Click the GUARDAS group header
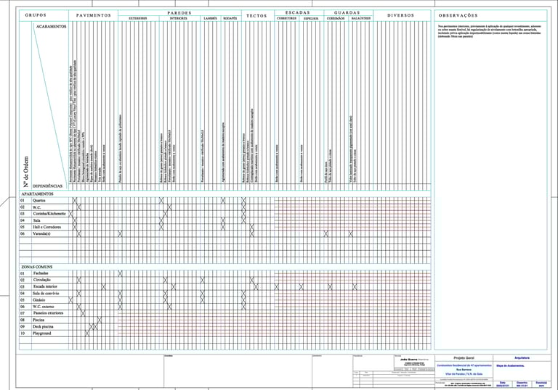 click(347, 13)
